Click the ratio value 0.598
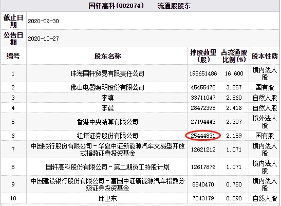The width and height of the screenshot is (281, 206). 234,198
